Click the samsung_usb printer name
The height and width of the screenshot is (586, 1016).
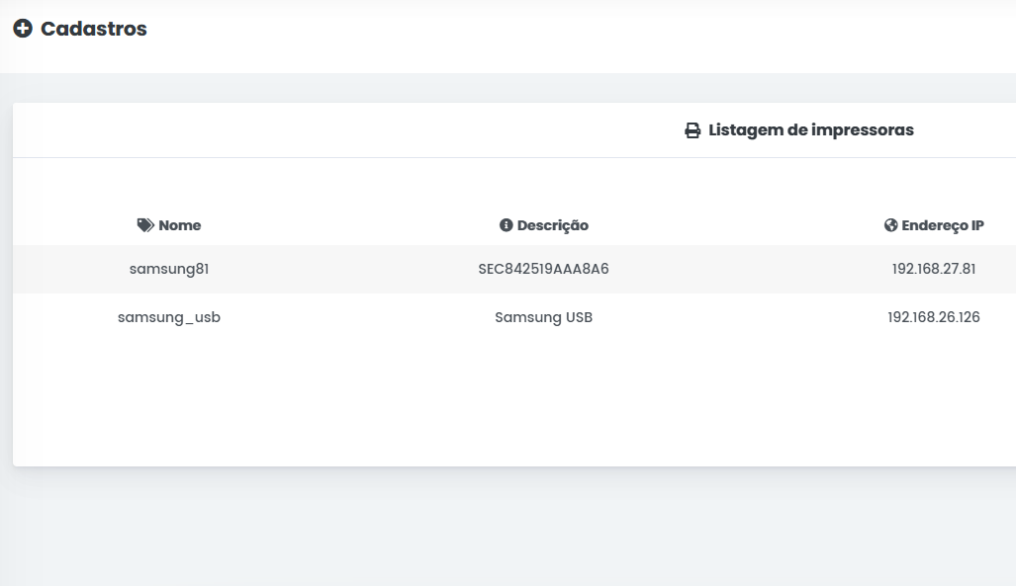pyautogui.click(x=169, y=317)
